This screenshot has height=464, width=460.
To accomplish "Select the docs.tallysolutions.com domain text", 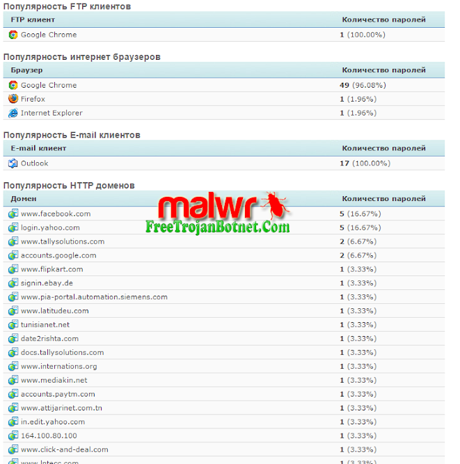I will coord(62,353).
